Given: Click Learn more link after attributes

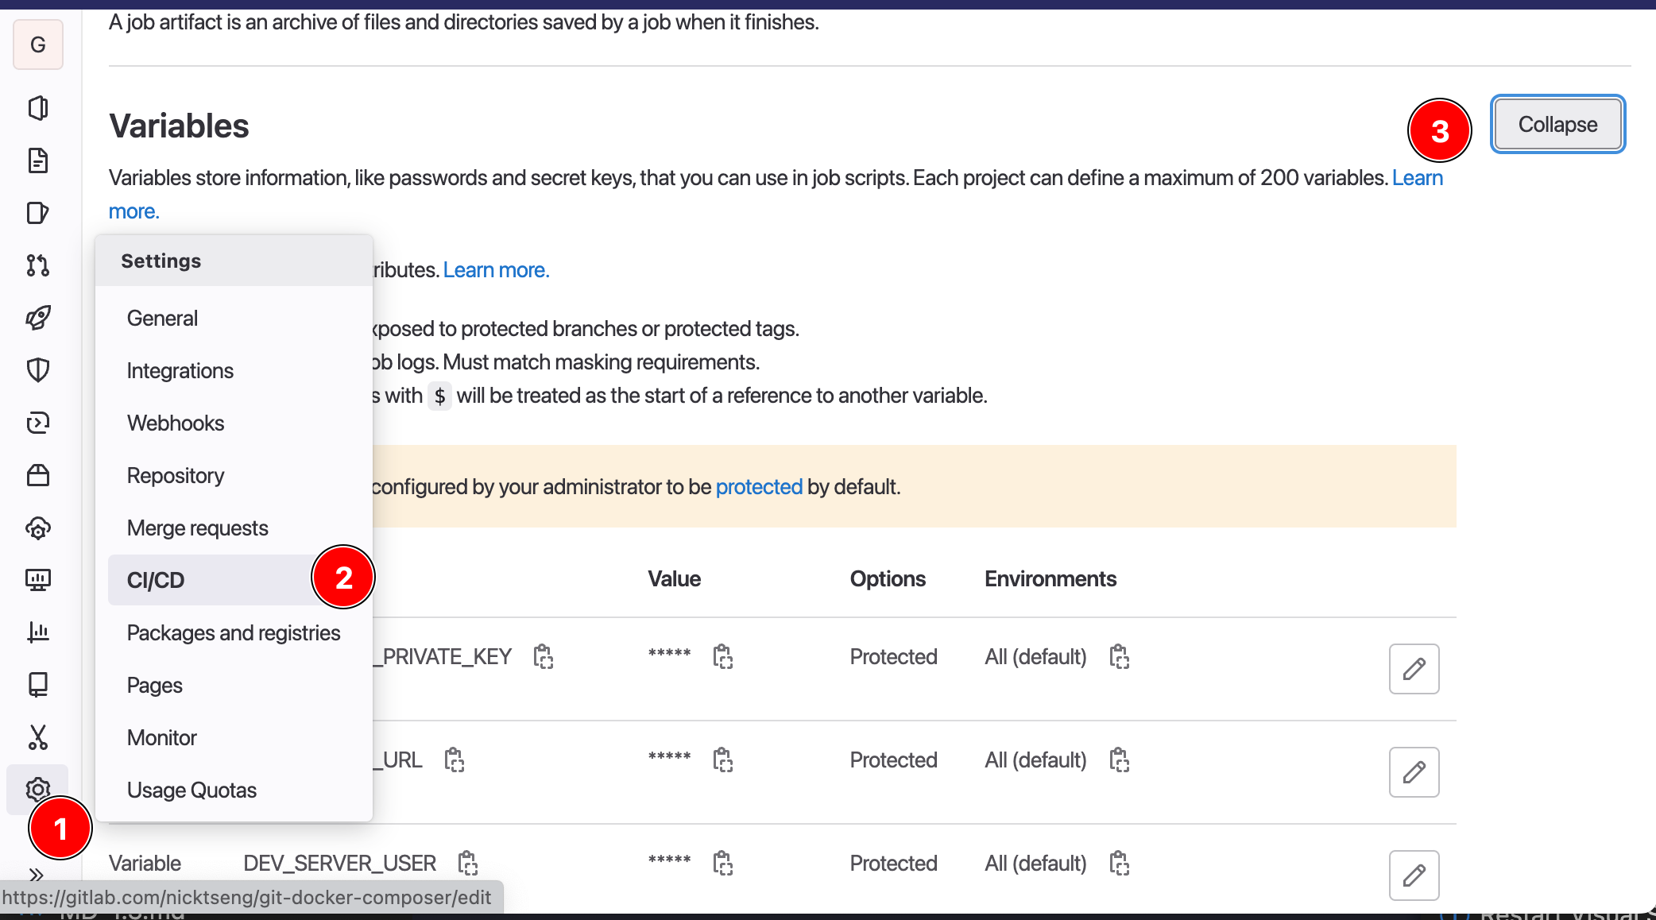Looking at the screenshot, I should pos(496,270).
